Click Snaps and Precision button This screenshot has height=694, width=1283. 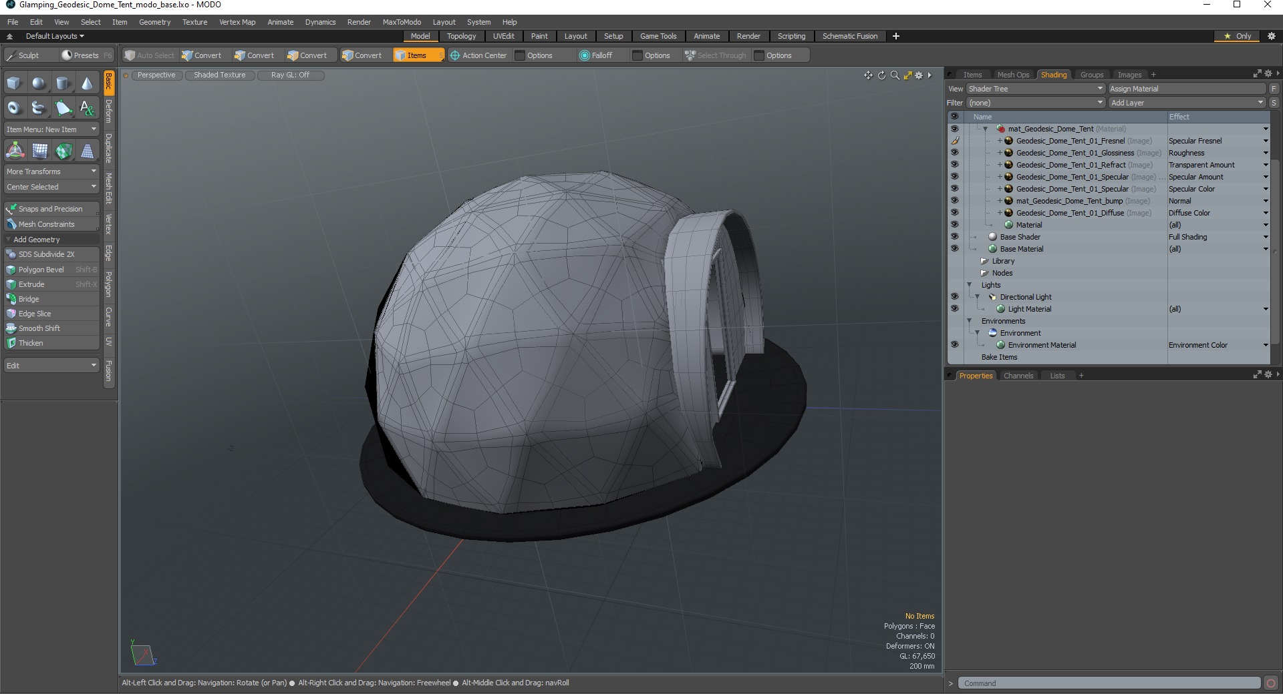(51, 209)
